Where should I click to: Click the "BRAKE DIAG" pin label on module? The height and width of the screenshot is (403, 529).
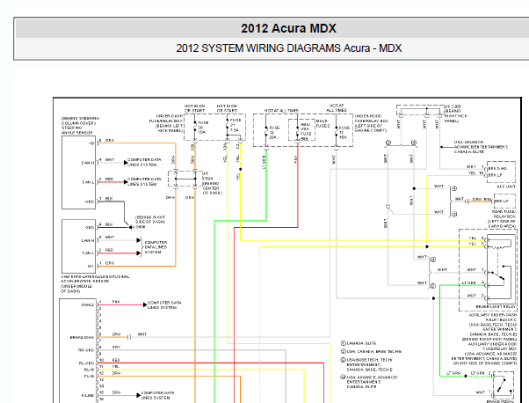click(x=82, y=338)
